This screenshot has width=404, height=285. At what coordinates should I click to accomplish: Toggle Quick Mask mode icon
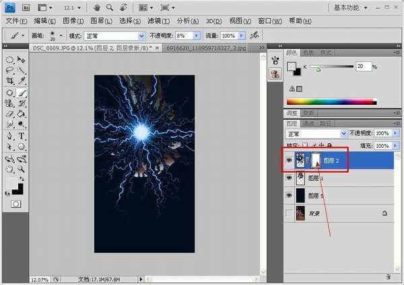pyautogui.click(x=15, y=202)
